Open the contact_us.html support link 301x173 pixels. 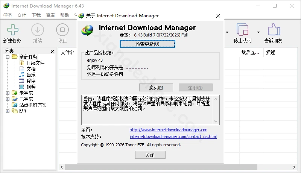pos(173,137)
